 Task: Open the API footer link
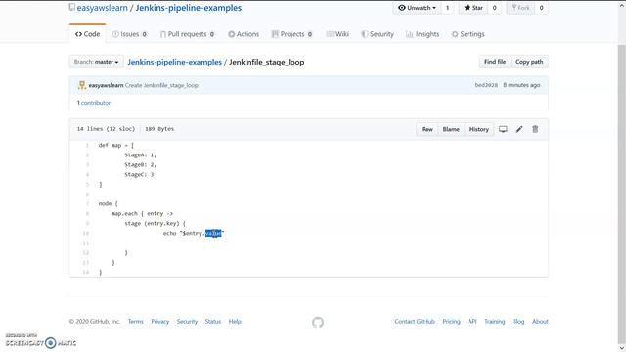pos(472,322)
